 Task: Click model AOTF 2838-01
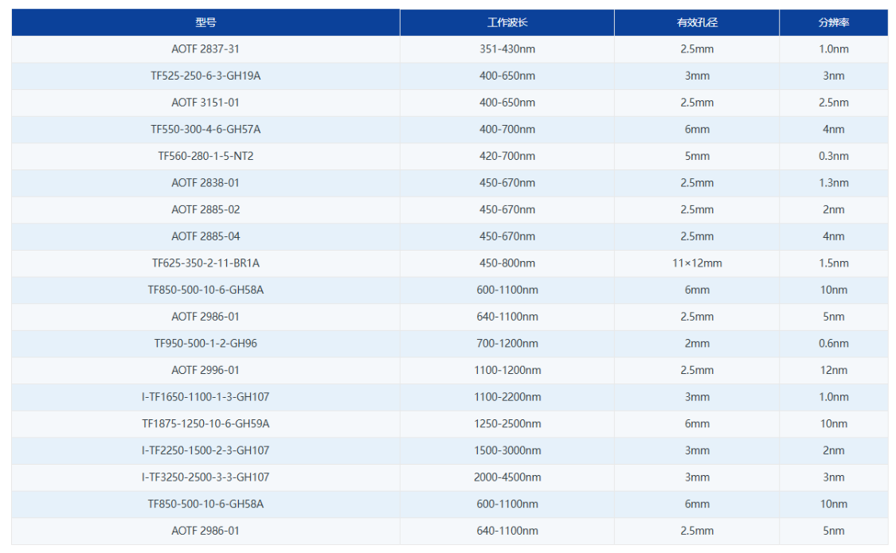tap(205, 183)
